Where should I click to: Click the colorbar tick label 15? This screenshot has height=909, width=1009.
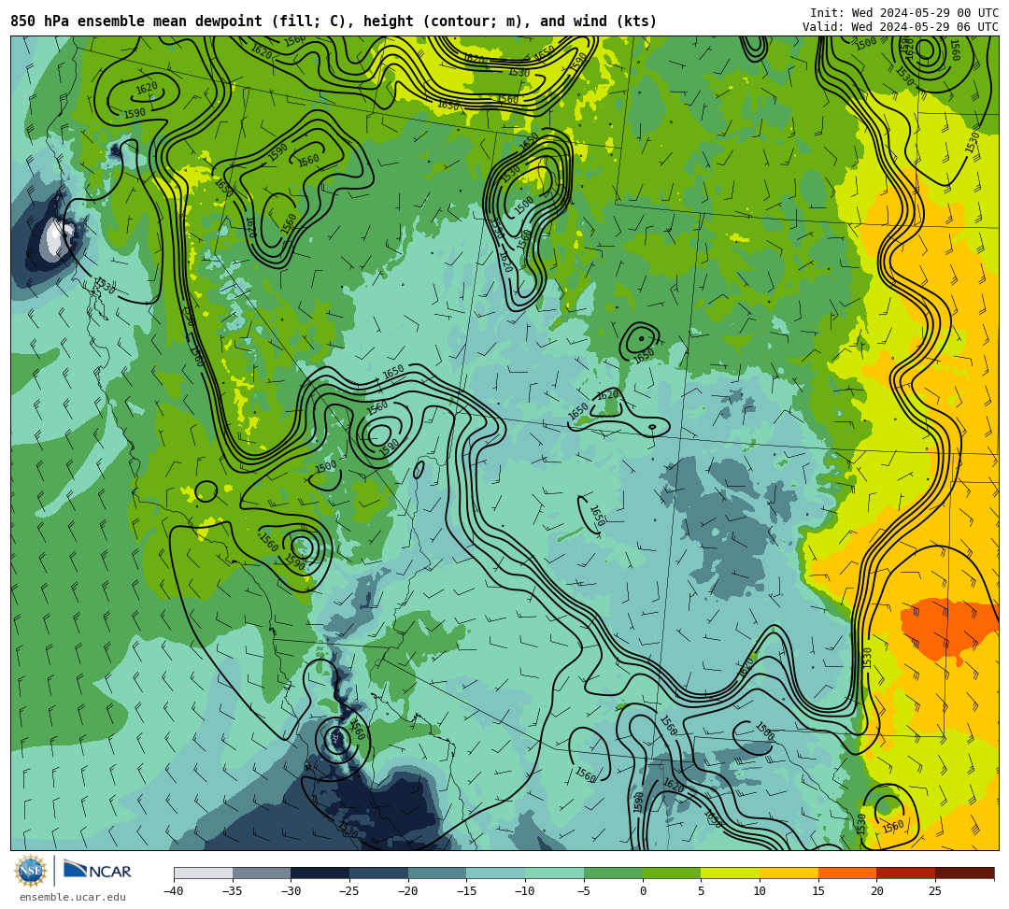click(817, 891)
